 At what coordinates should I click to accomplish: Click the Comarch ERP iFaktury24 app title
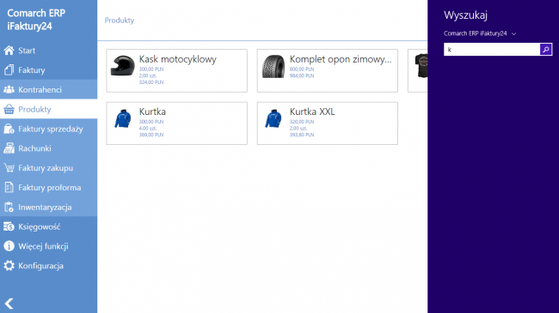(x=36, y=20)
